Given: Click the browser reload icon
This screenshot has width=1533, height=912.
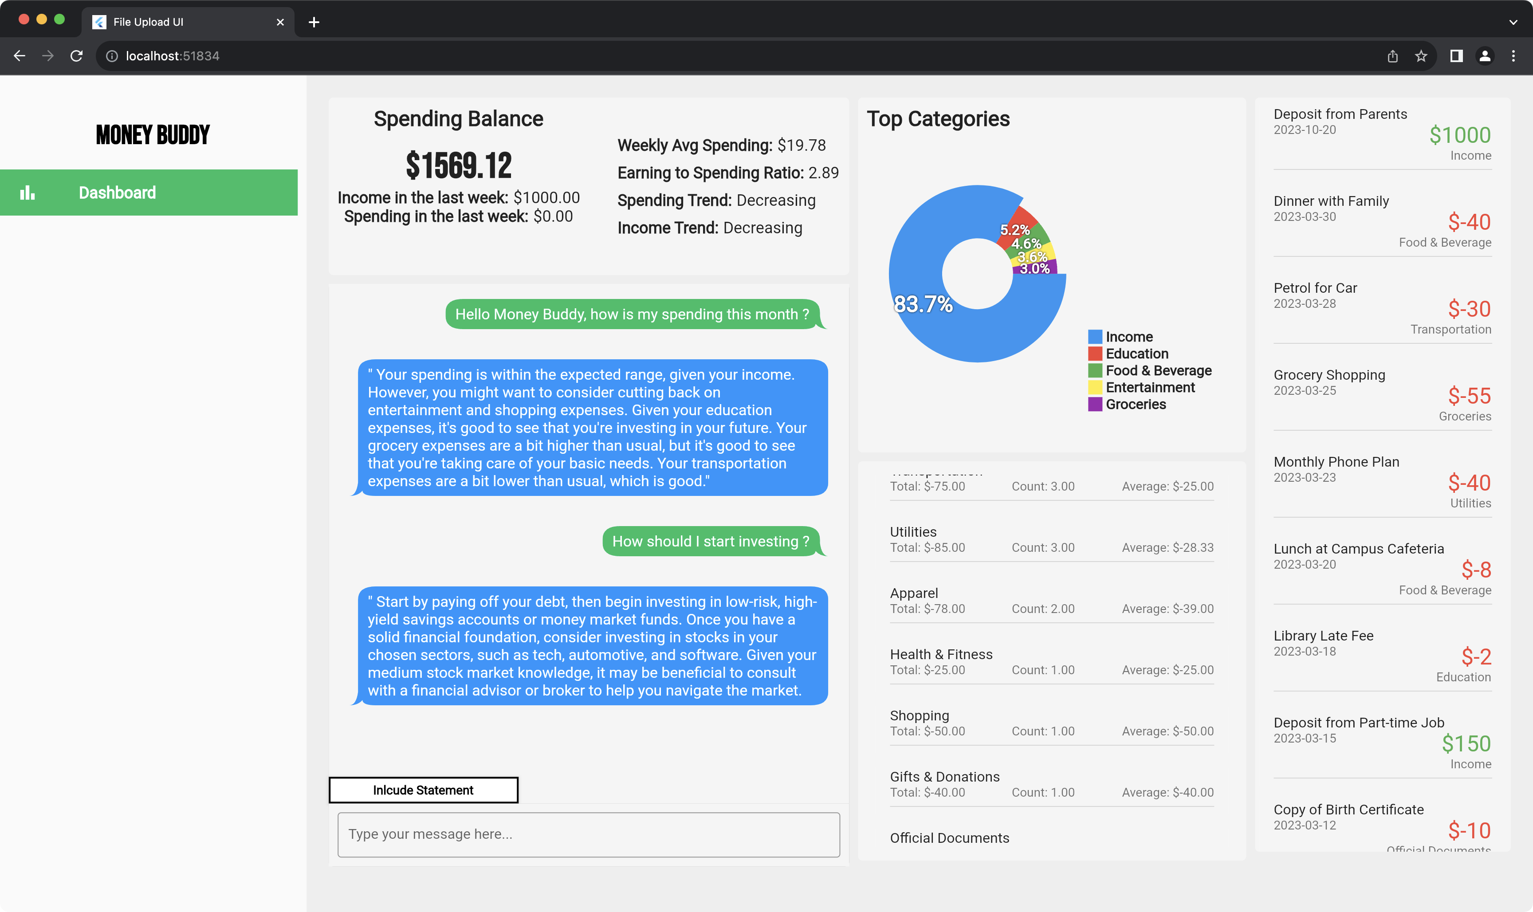Looking at the screenshot, I should click(77, 55).
